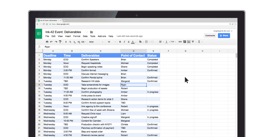Open the Add-ons menu

pos(102,36)
